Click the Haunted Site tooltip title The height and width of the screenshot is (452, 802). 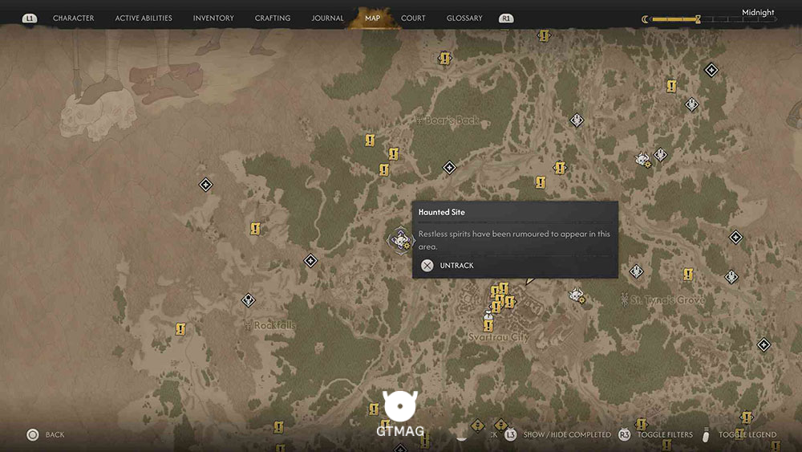[x=441, y=212]
